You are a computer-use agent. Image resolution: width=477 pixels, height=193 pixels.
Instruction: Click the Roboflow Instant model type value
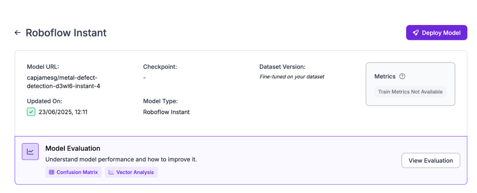(166, 112)
